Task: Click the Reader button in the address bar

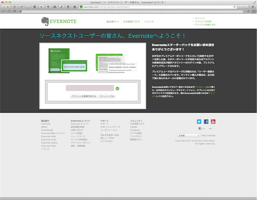Action: 243,7
